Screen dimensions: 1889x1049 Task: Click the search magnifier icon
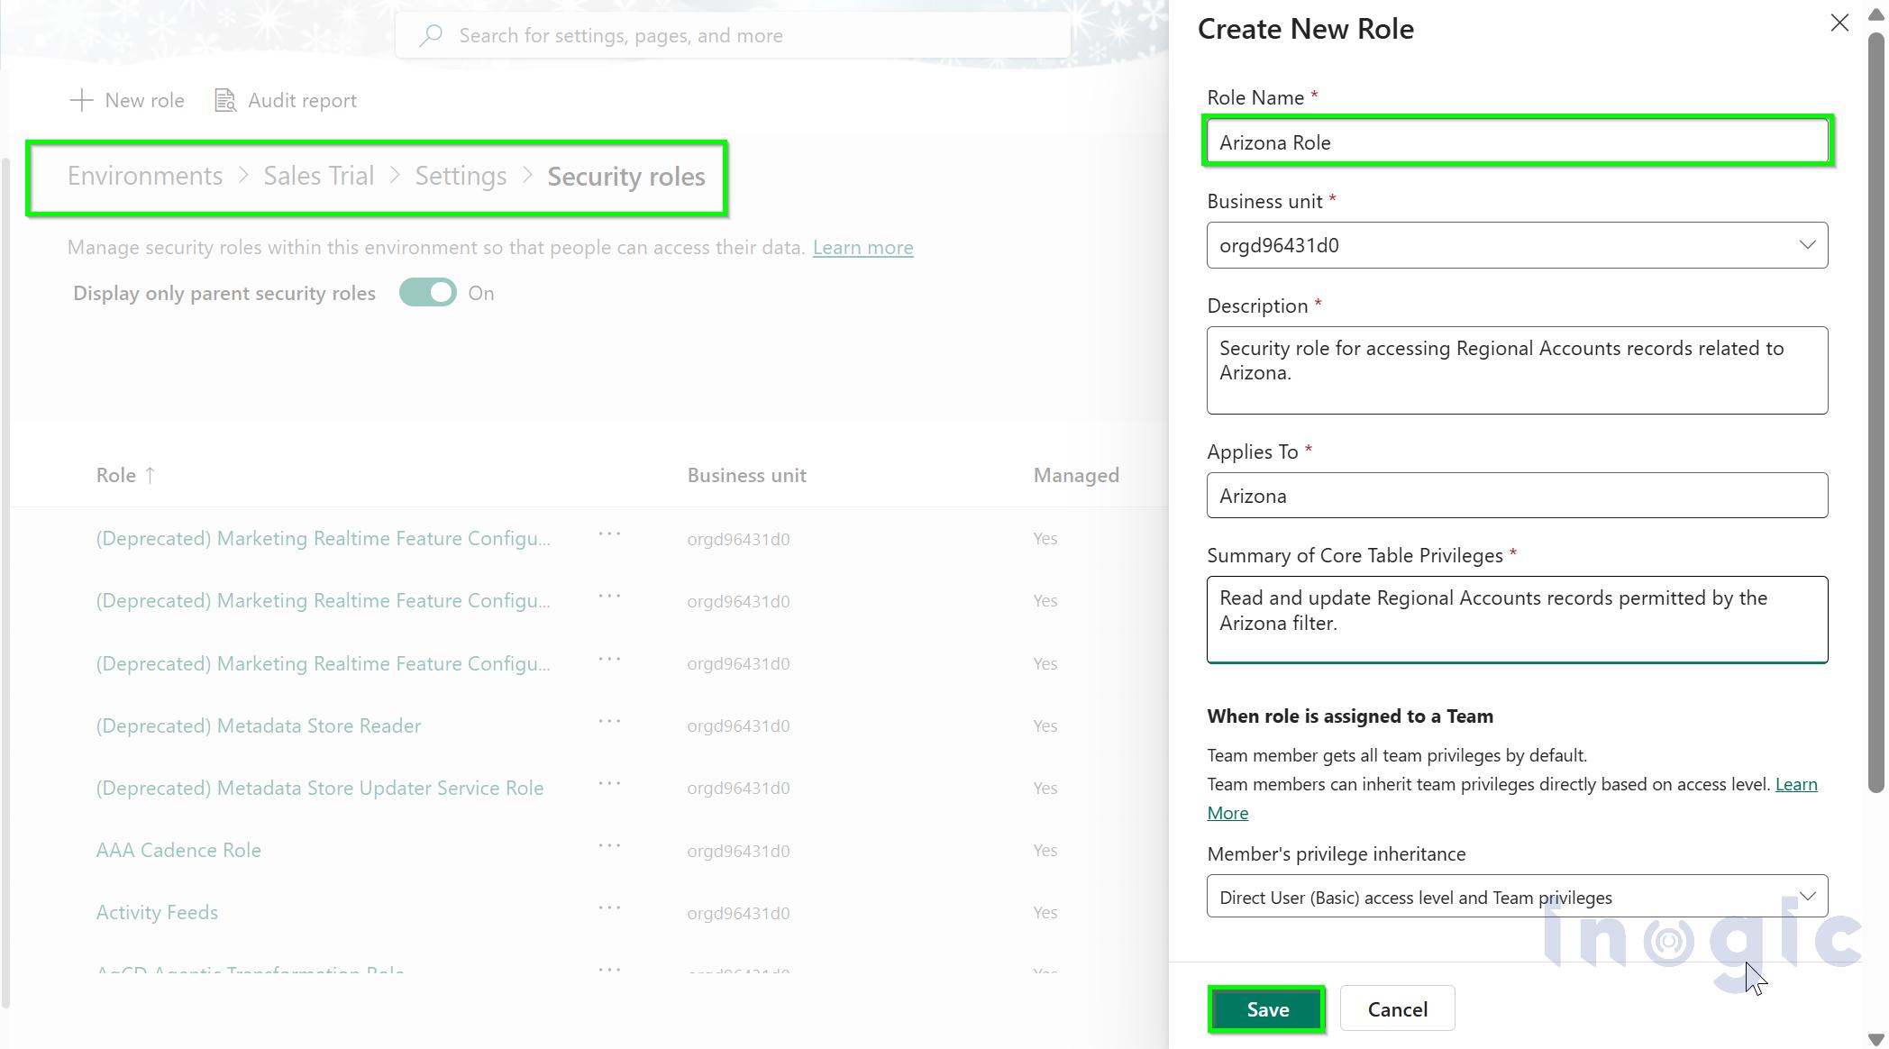tap(431, 35)
